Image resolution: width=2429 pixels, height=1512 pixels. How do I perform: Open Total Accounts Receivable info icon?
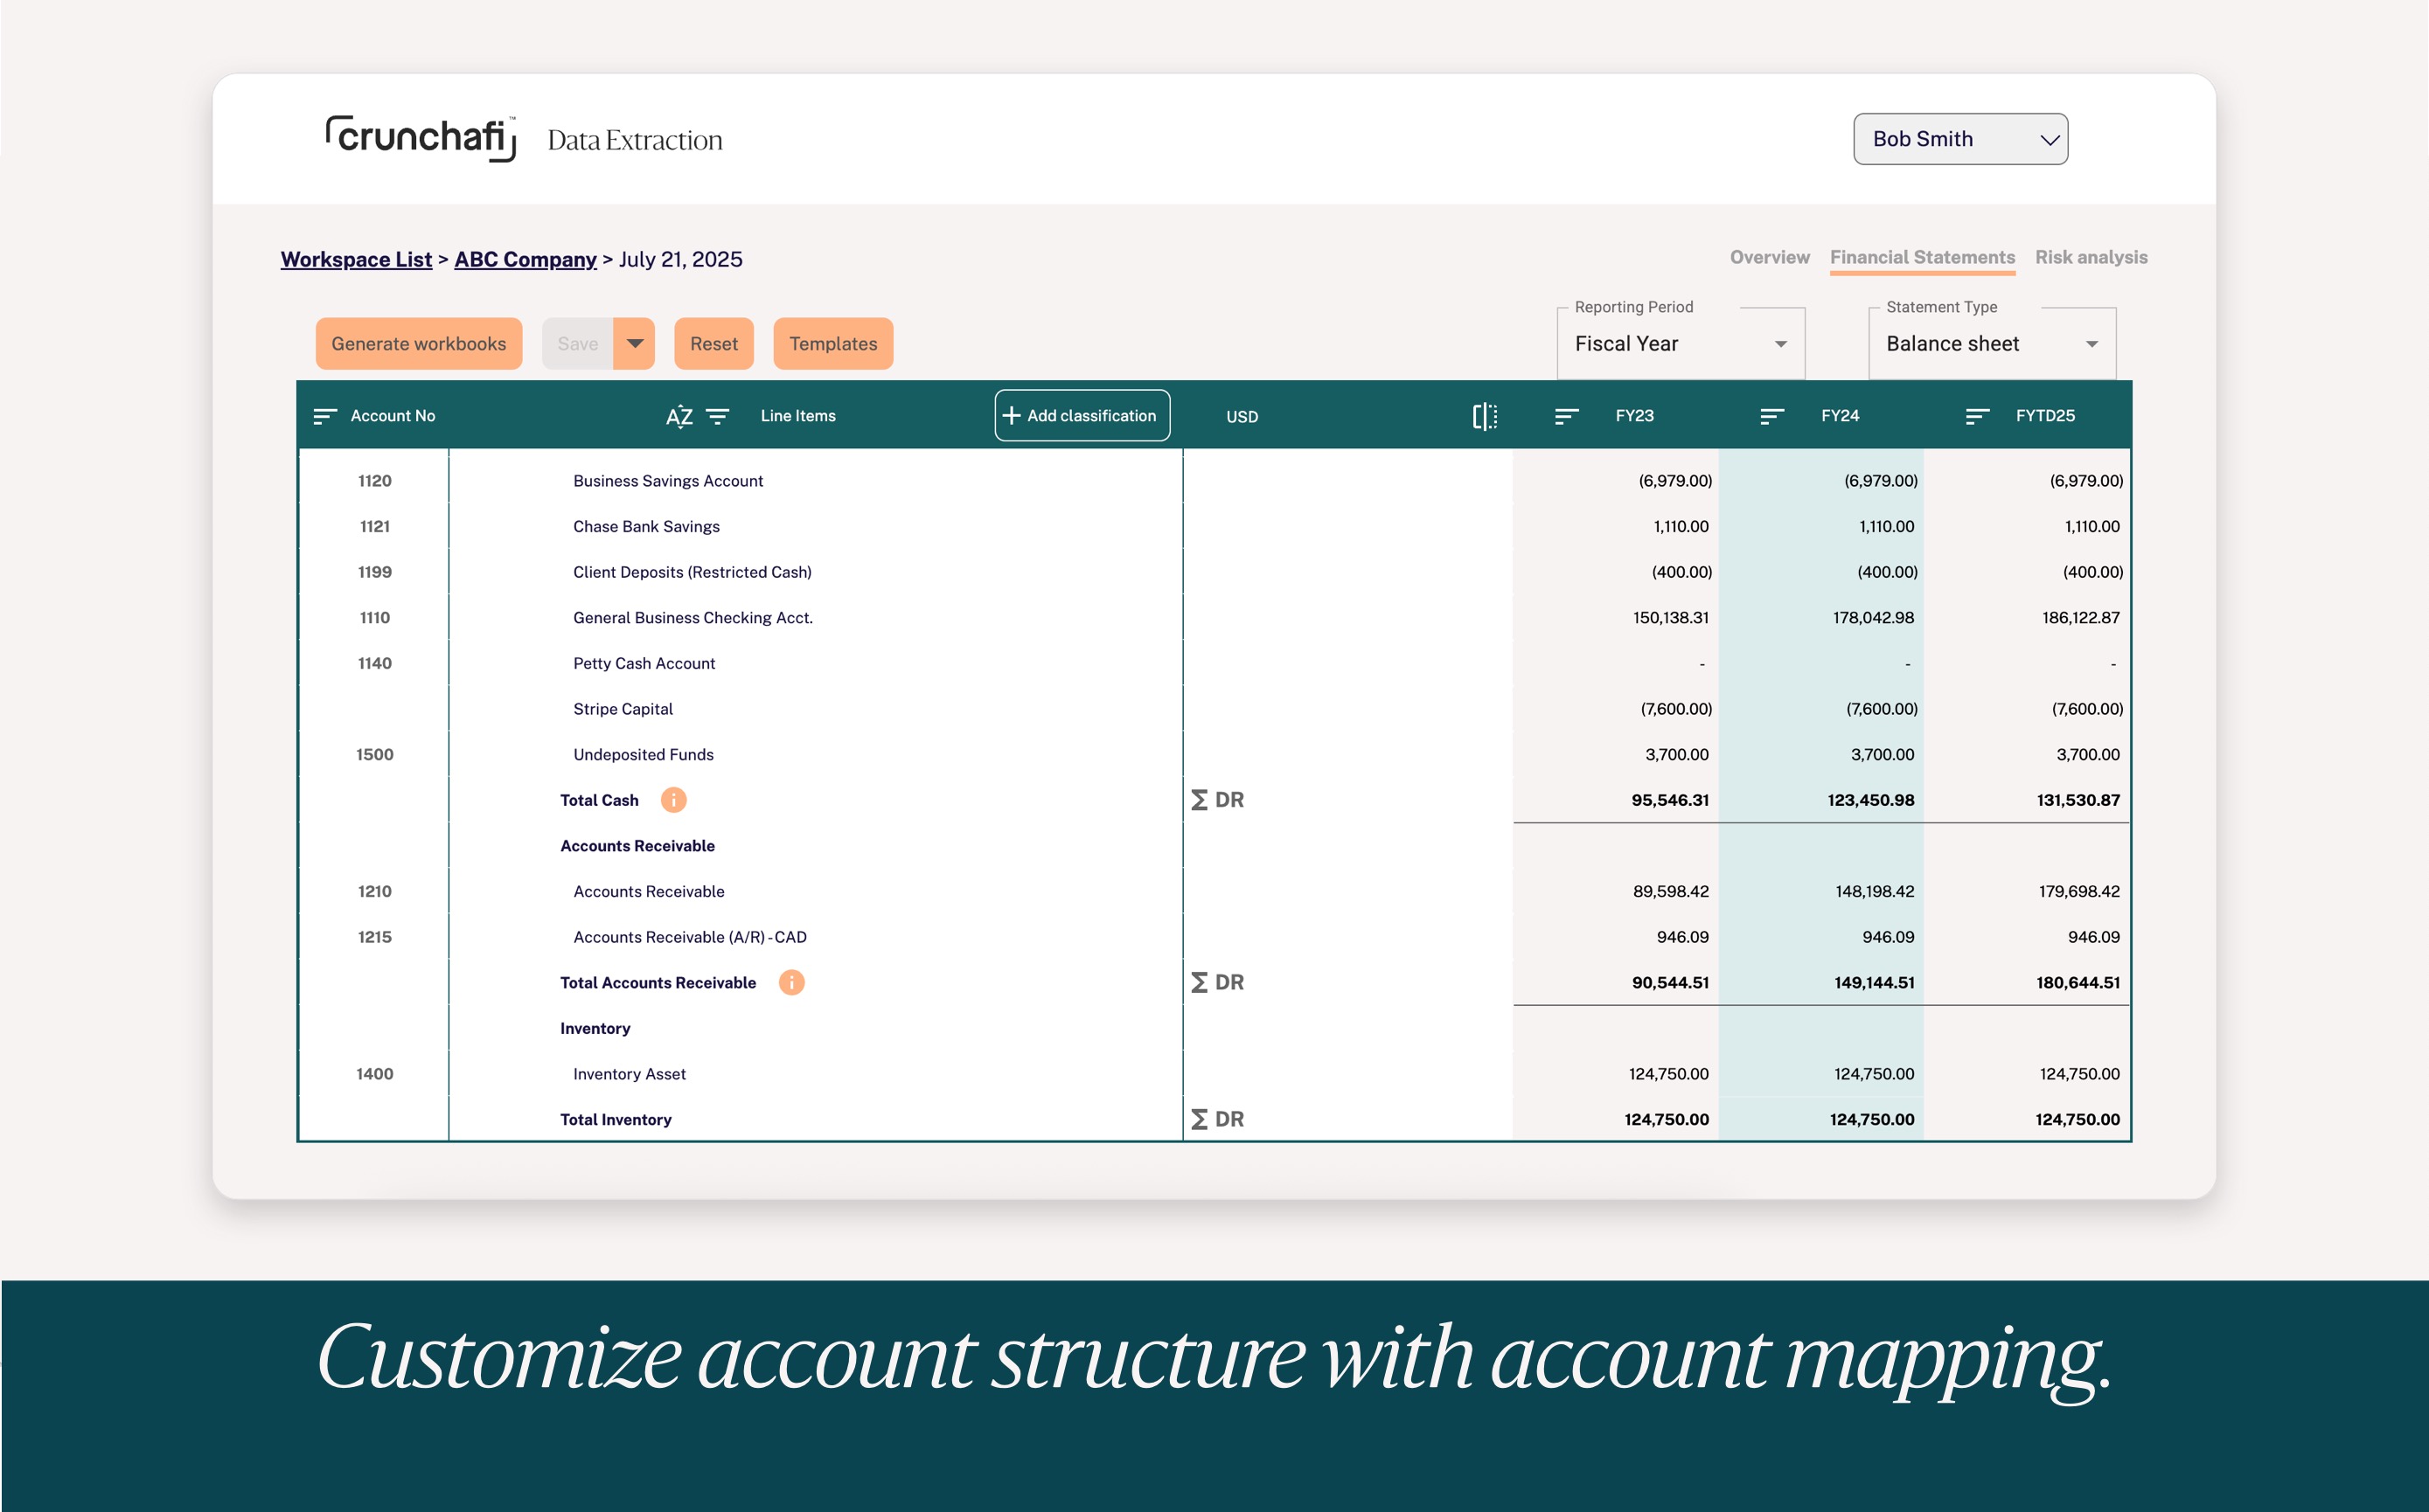click(790, 982)
